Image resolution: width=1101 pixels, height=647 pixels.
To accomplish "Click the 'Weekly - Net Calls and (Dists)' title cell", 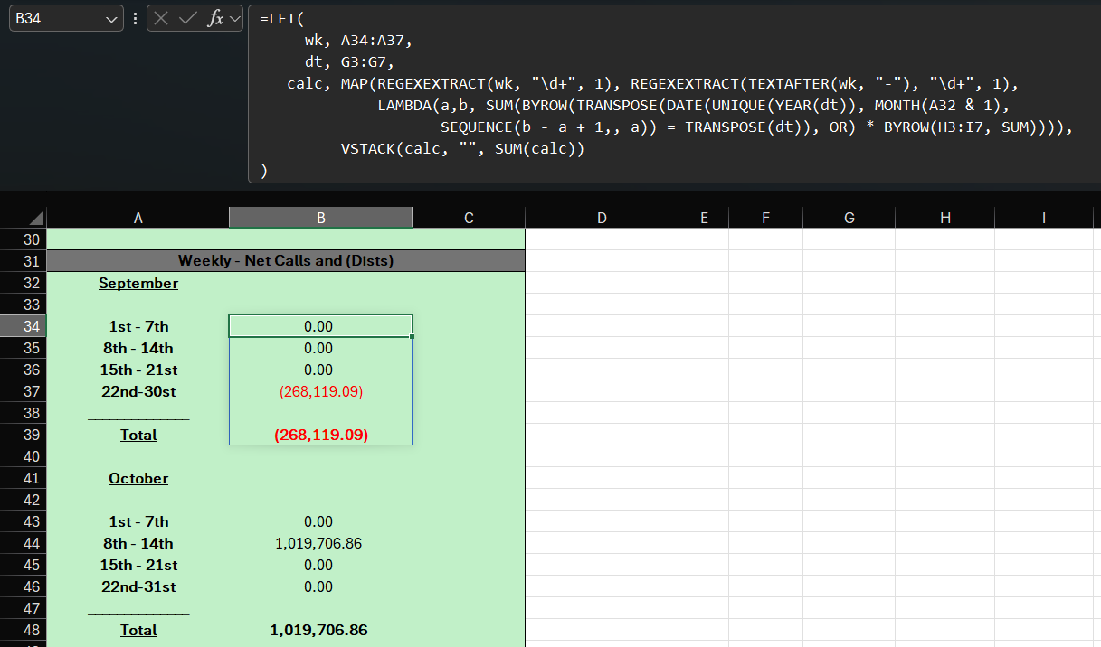I will (x=286, y=261).
